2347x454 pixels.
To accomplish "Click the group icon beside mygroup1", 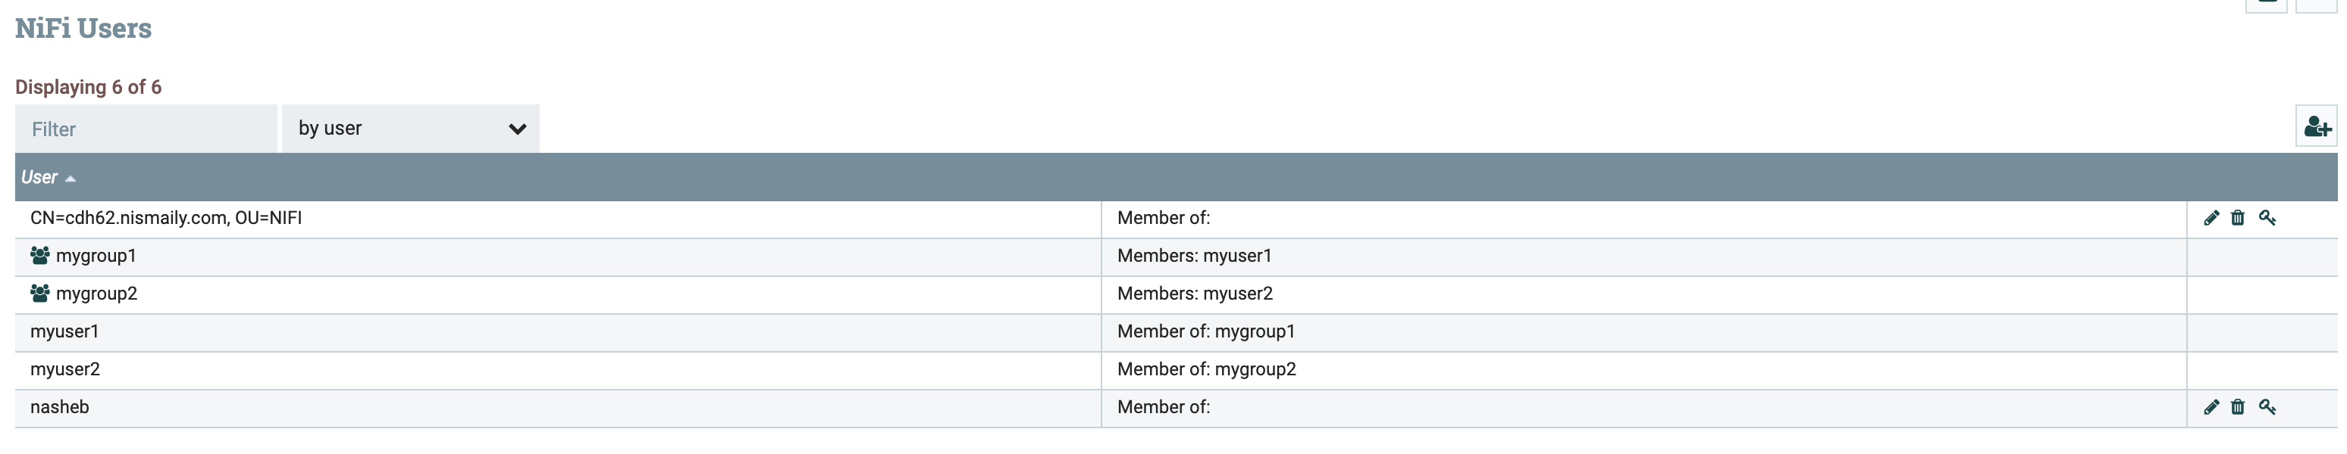I will click(39, 256).
